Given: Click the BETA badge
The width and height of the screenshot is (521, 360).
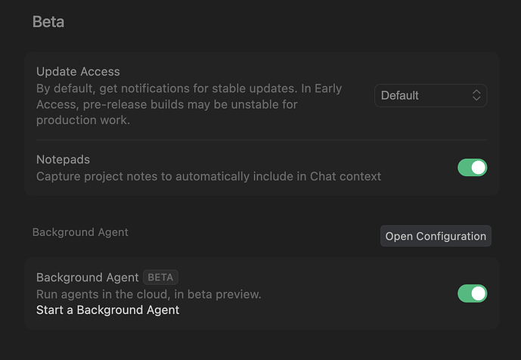Looking at the screenshot, I should [160, 278].
